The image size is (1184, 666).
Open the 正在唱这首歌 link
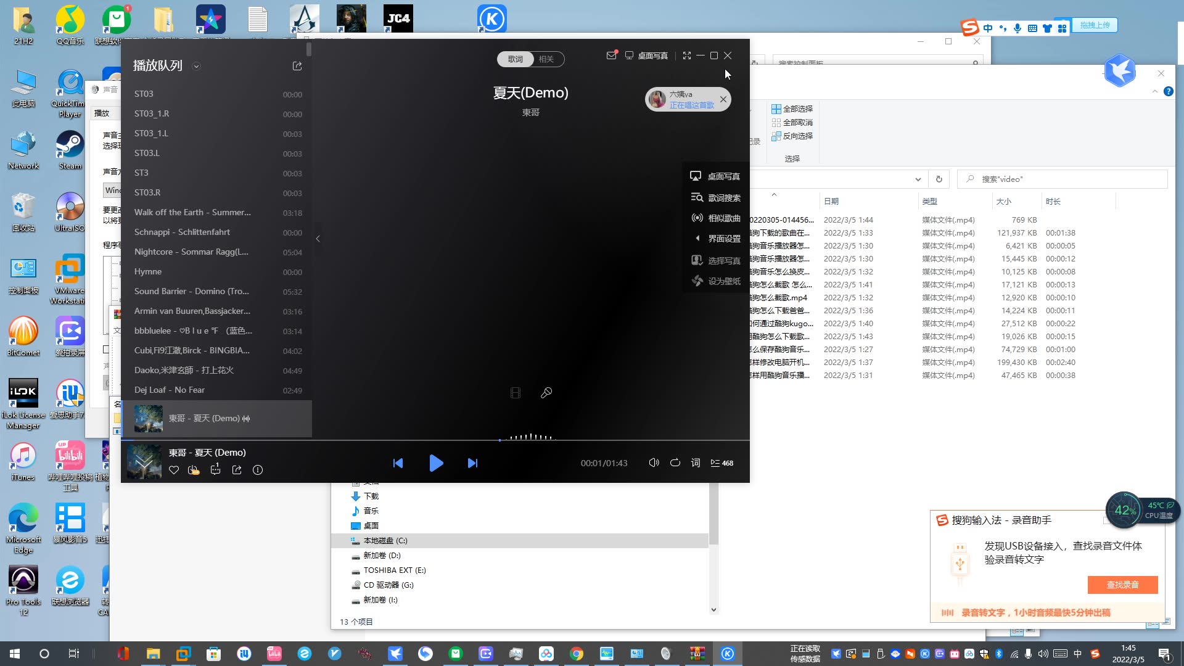point(692,105)
